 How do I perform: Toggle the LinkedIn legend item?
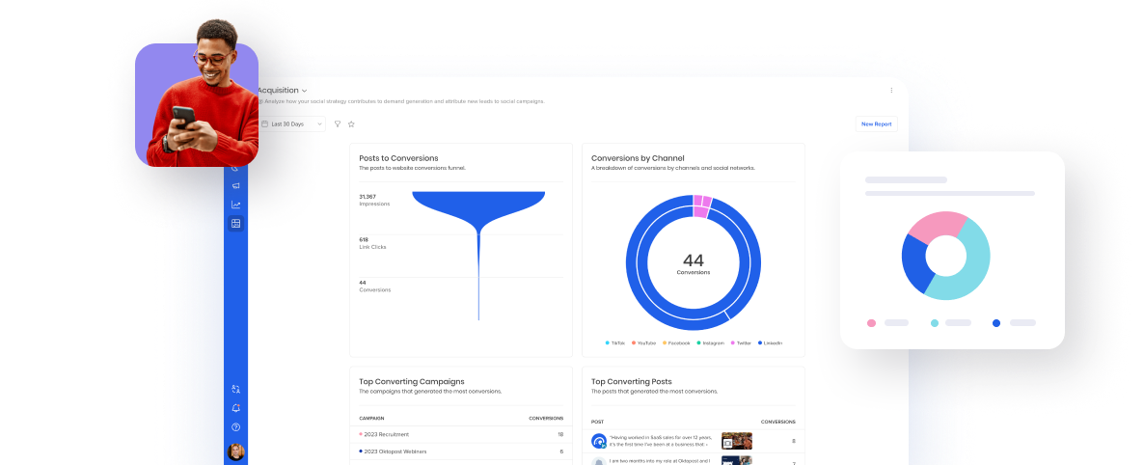tap(770, 343)
